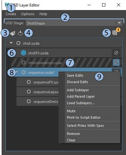The image size is (126, 155).
Task: Set sequenceLayout layer as edit target
Action: tap(29, 92)
